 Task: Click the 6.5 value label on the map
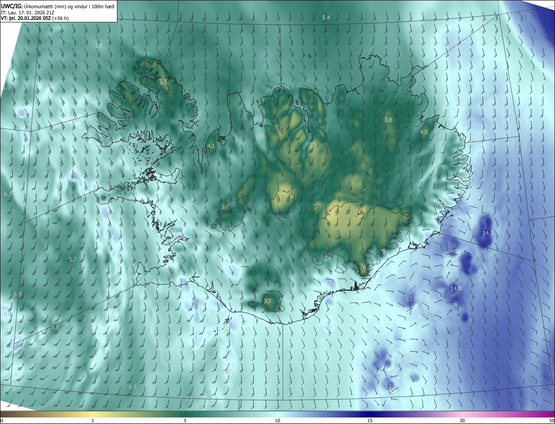133,387
